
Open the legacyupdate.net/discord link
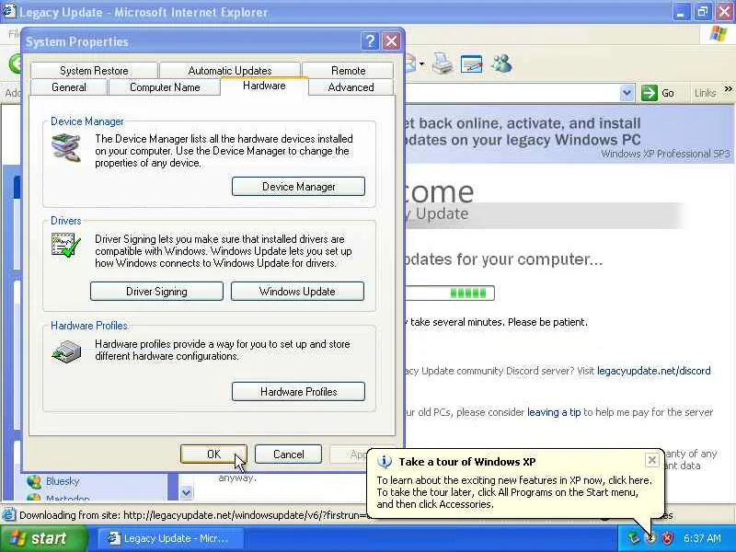654,371
